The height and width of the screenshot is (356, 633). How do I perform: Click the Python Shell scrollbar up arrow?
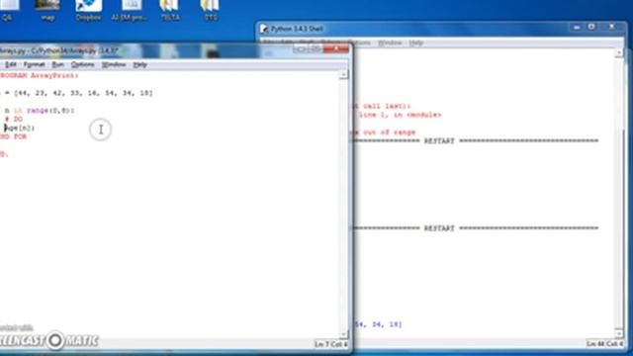[619, 52]
